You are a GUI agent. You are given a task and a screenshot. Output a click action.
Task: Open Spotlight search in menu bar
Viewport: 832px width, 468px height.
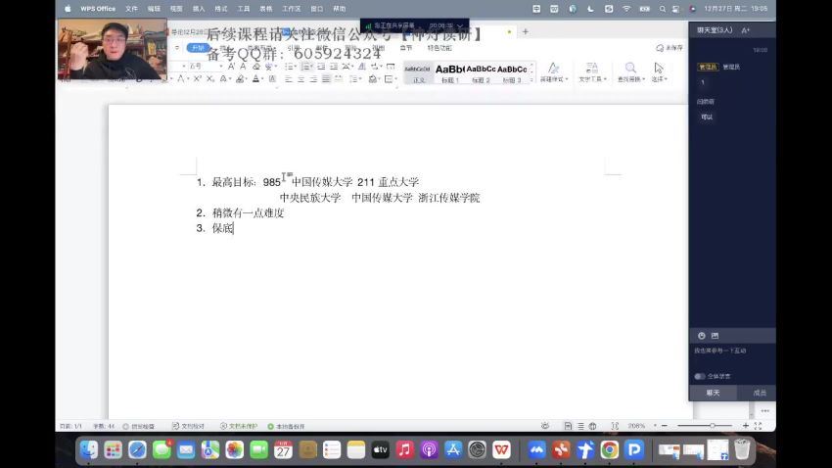[x=663, y=9]
